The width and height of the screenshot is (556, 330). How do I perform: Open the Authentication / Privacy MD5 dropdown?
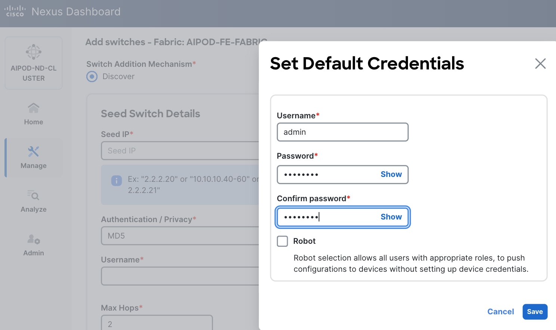tap(179, 236)
